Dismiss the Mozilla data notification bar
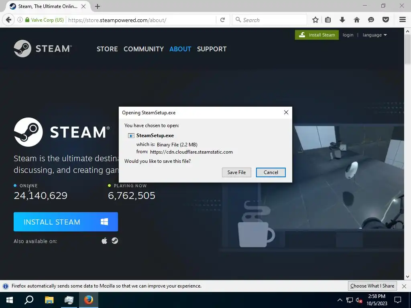Image resolution: width=411 pixels, height=308 pixels. [404, 286]
